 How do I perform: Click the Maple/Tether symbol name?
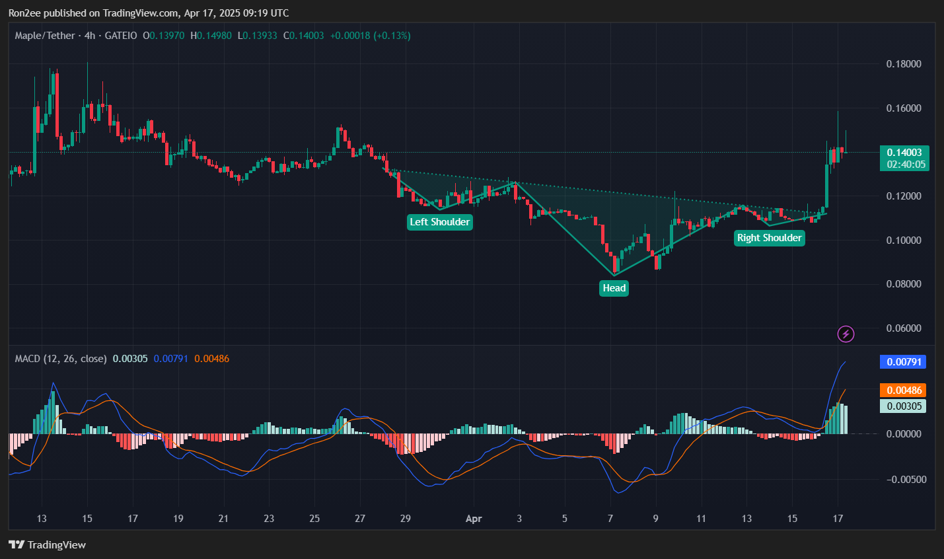pyautogui.click(x=44, y=36)
